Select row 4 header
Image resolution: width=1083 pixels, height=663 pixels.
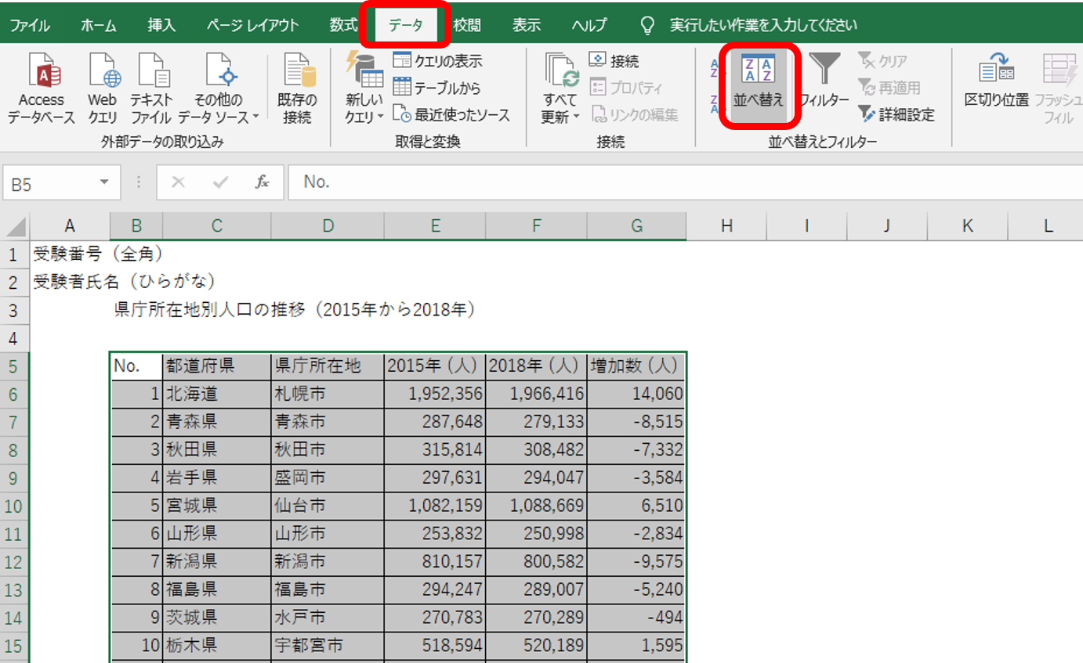pos(14,338)
